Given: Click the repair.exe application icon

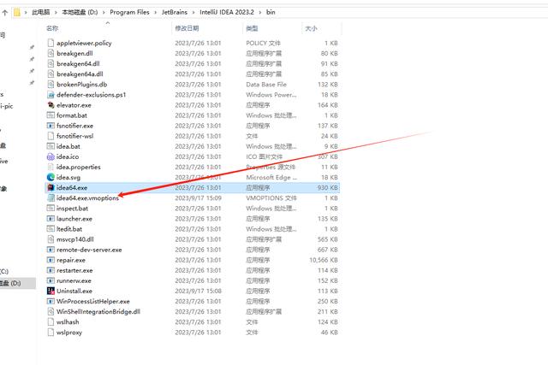Looking at the screenshot, I should (51, 260).
